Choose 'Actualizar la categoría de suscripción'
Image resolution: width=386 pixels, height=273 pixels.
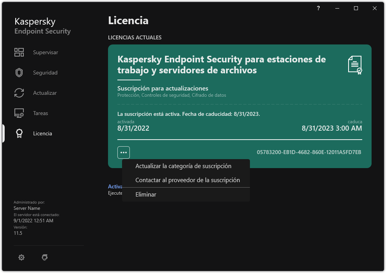(x=184, y=166)
